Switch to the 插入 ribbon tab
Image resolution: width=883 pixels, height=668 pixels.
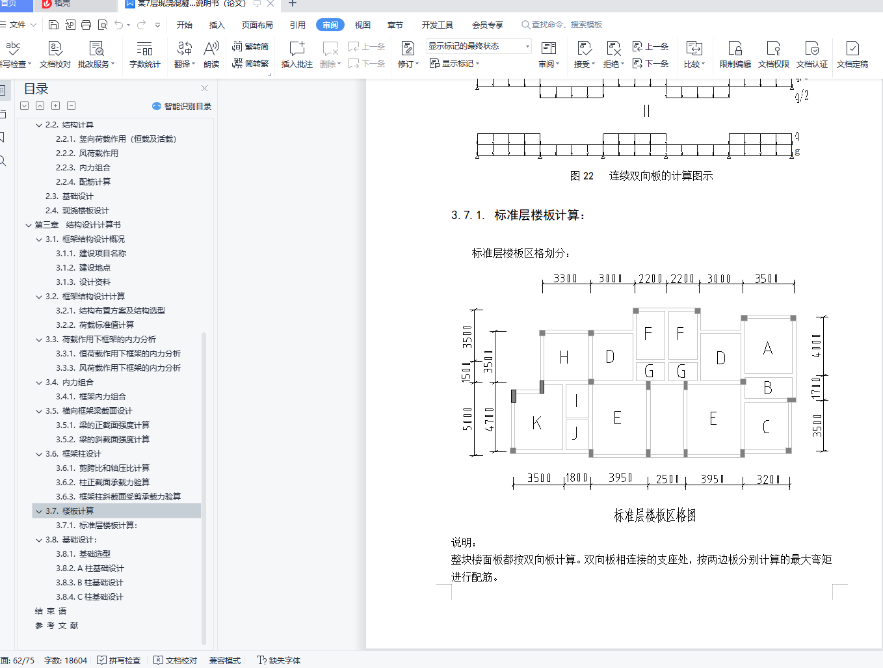coord(217,25)
